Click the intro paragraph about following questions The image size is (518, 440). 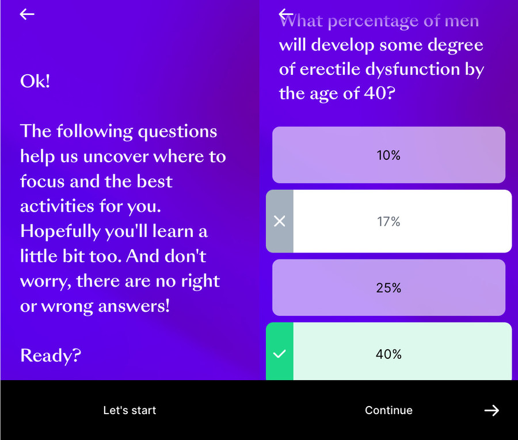click(x=123, y=219)
